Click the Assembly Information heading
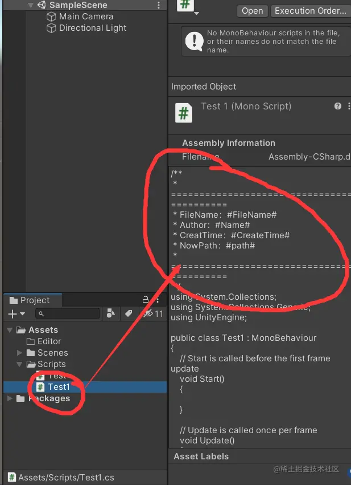Viewport: 351px width, 485px height. [x=229, y=143]
